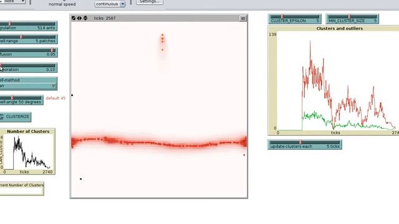Adjust the update-clusters-each slider at 5 ticks
Viewport: 399px width, 224px height.
pos(305,144)
